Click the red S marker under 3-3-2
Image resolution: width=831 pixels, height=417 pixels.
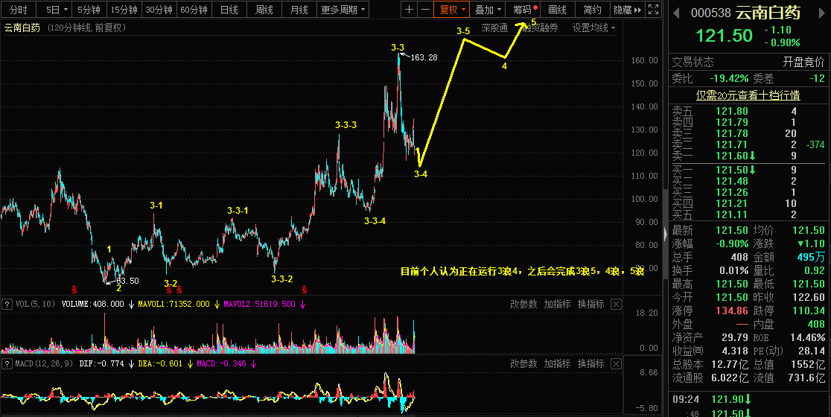tap(305, 290)
